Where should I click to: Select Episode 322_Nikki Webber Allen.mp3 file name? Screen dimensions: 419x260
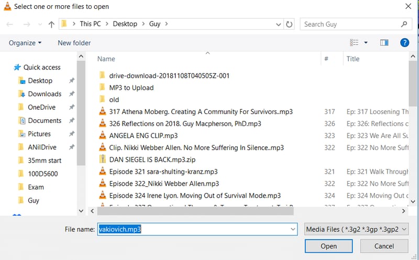(x=164, y=184)
